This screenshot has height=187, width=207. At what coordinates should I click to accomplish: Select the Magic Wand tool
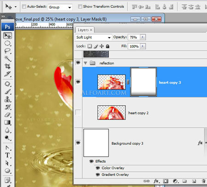click(x=7, y=58)
